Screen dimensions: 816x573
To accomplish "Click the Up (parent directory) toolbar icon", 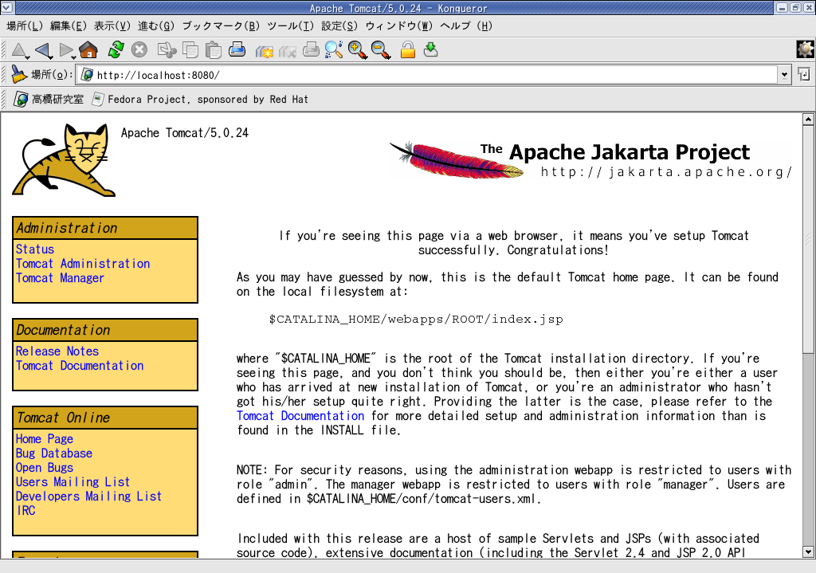I will [x=19, y=50].
